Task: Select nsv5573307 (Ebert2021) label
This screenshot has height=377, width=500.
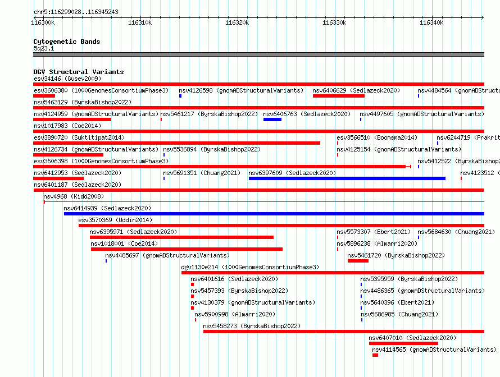Action: (x=374, y=232)
